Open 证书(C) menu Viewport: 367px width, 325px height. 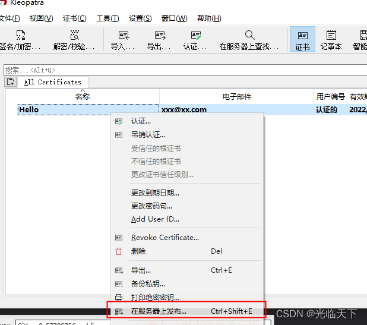pos(74,18)
